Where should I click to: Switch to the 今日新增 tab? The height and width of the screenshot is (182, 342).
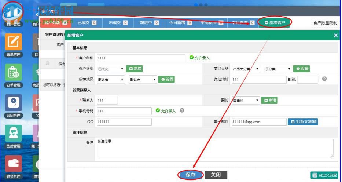click(180, 22)
